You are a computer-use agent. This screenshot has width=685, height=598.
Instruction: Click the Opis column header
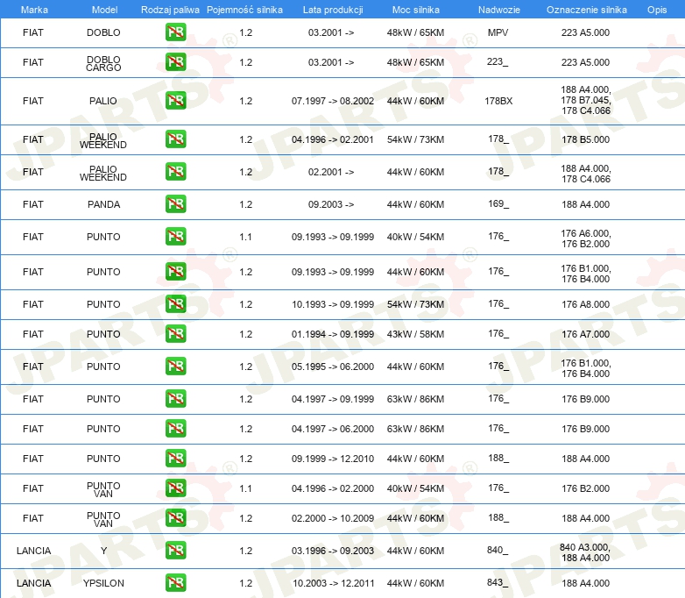tap(657, 10)
